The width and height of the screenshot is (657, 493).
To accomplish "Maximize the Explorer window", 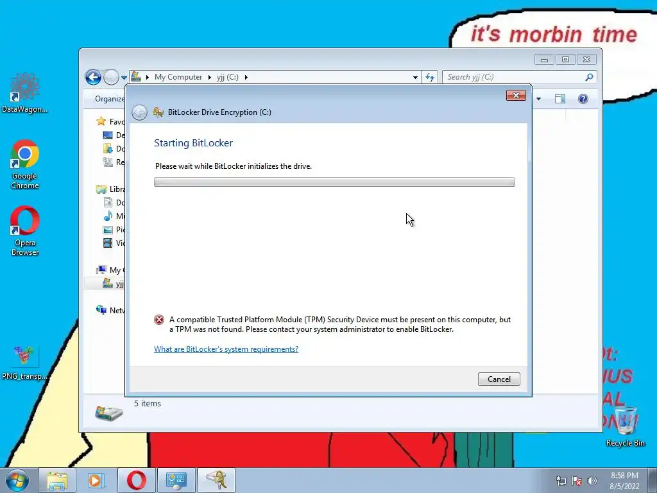I will point(565,60).
